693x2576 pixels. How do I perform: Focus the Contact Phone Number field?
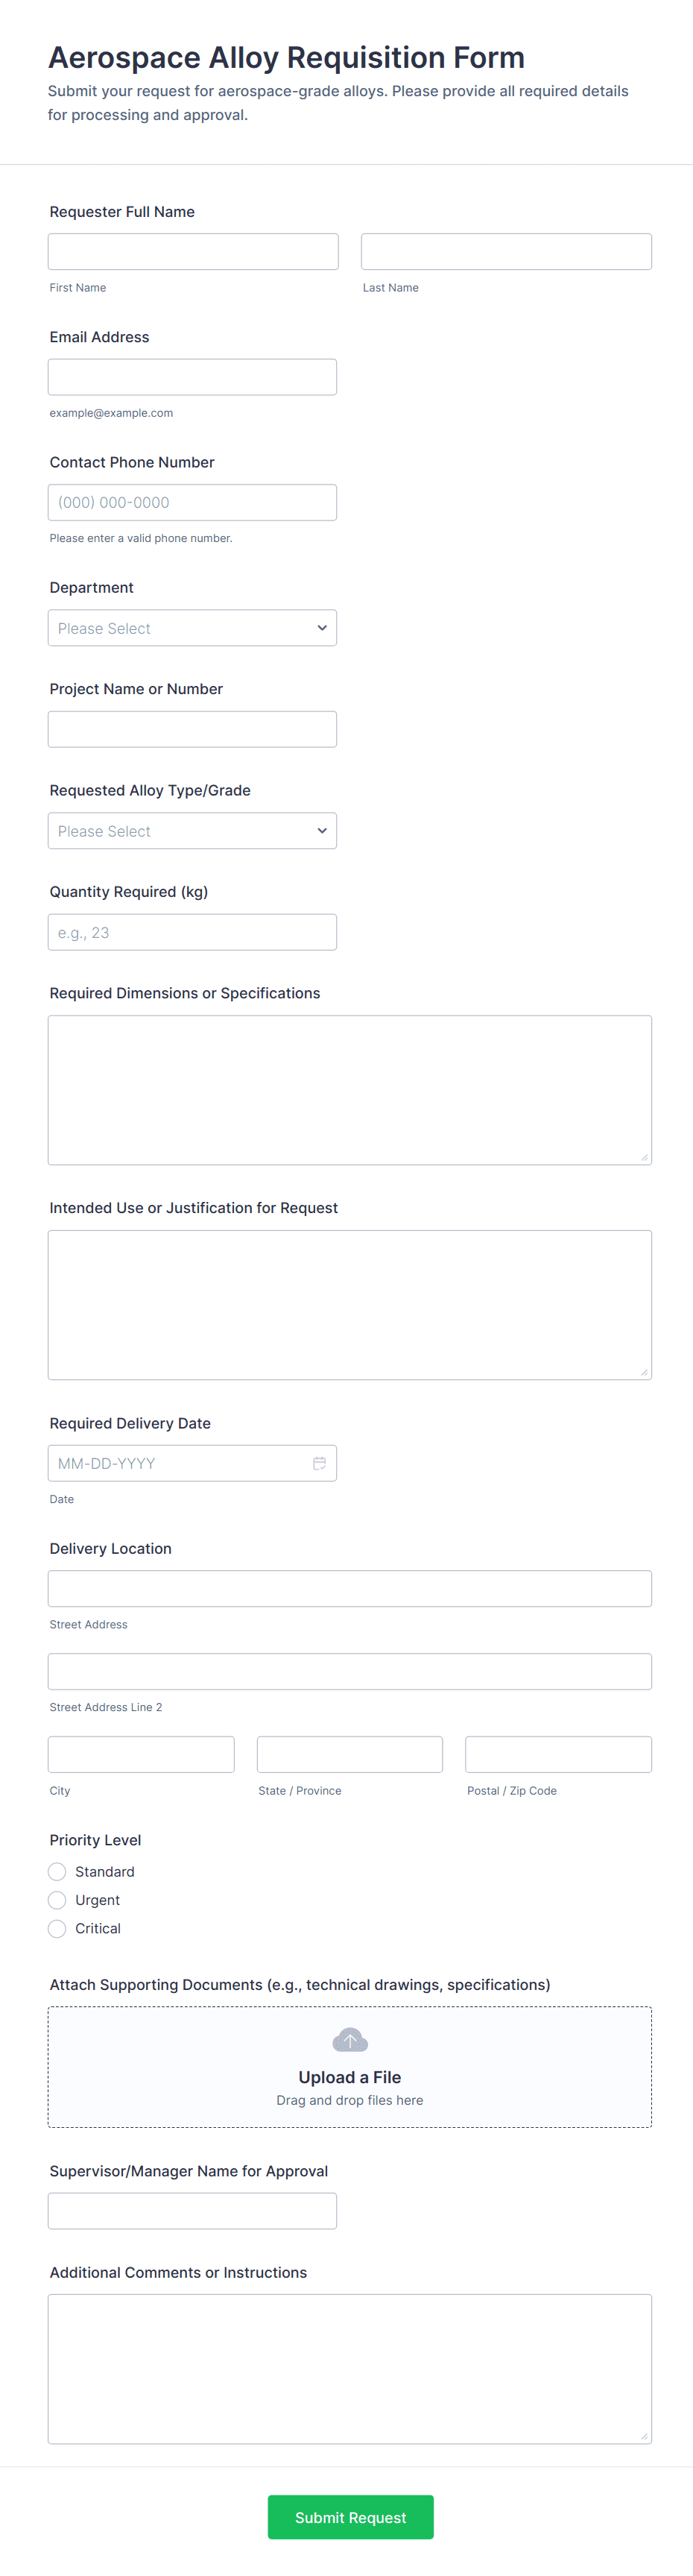(x=192, y=502)
